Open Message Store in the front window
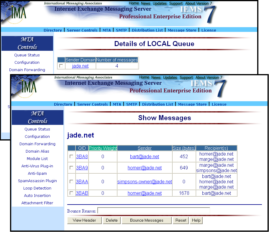 (x=192, y=104)
